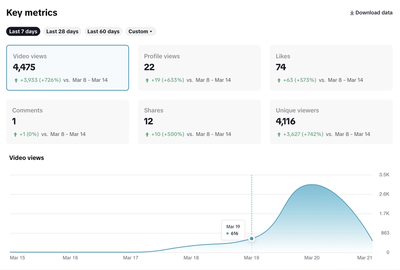Viewport: 400px width, 270px height.
Task: Select the Video views metric card
Action: 67,68
